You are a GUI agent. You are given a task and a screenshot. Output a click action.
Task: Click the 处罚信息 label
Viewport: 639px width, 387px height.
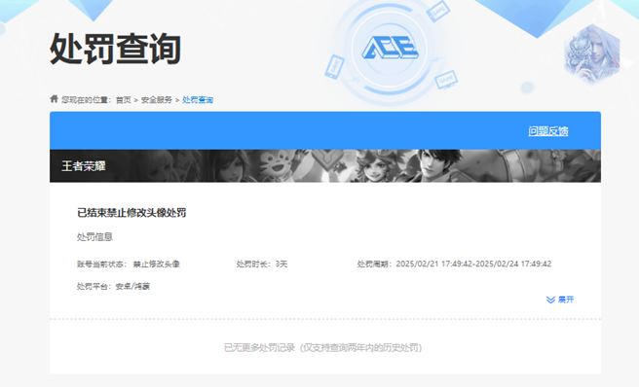(94, 237)
